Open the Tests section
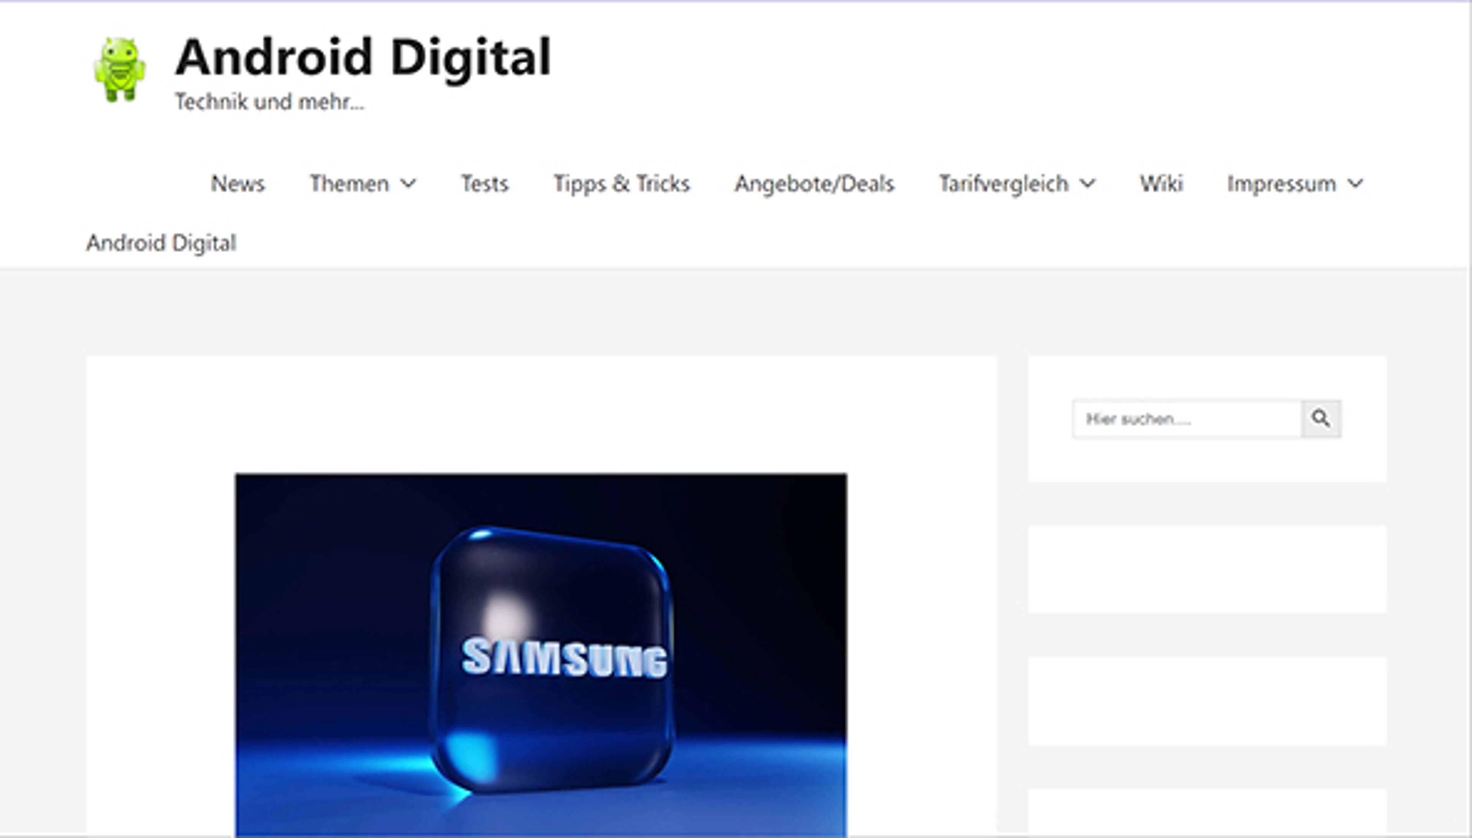 pos(484,184)
